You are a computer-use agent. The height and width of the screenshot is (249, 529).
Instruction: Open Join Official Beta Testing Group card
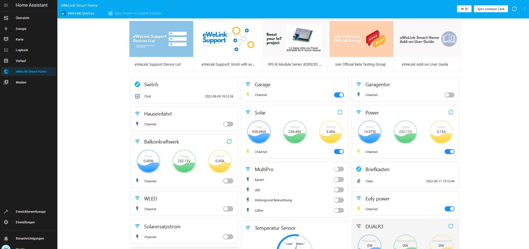click(362, 46)
